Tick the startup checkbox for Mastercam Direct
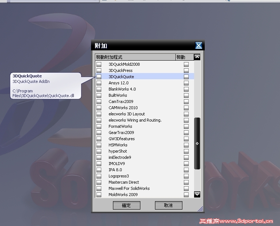280x226 pixels. pos(186,182)
